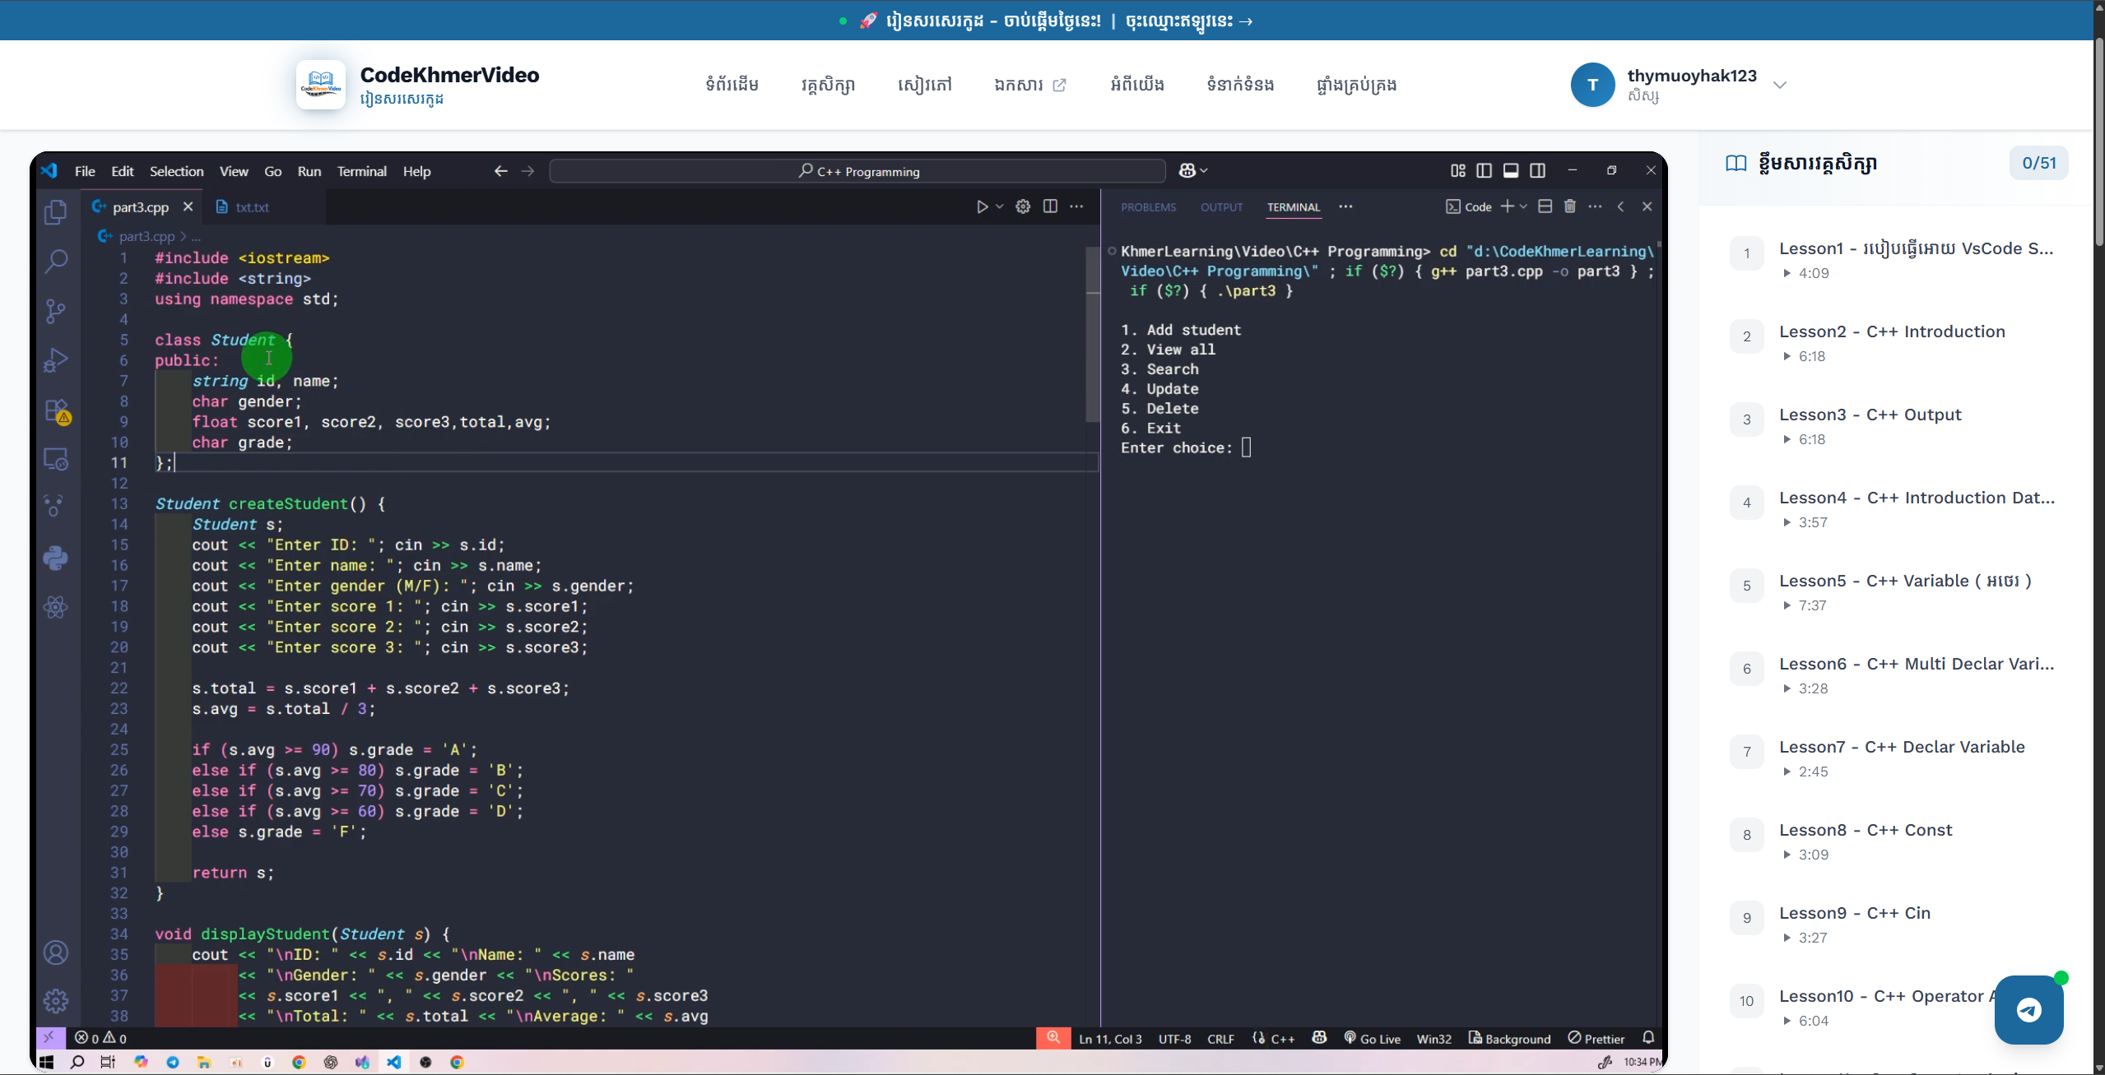Click the editor vertical scrollbar thumb
Image resolution: width=2105 pixels, height=1075 pixels.
pyautogui.click(x=1093, y=333)
